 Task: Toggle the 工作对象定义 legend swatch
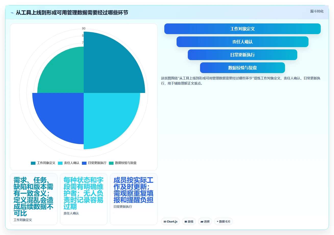click(x=33, y=163)
